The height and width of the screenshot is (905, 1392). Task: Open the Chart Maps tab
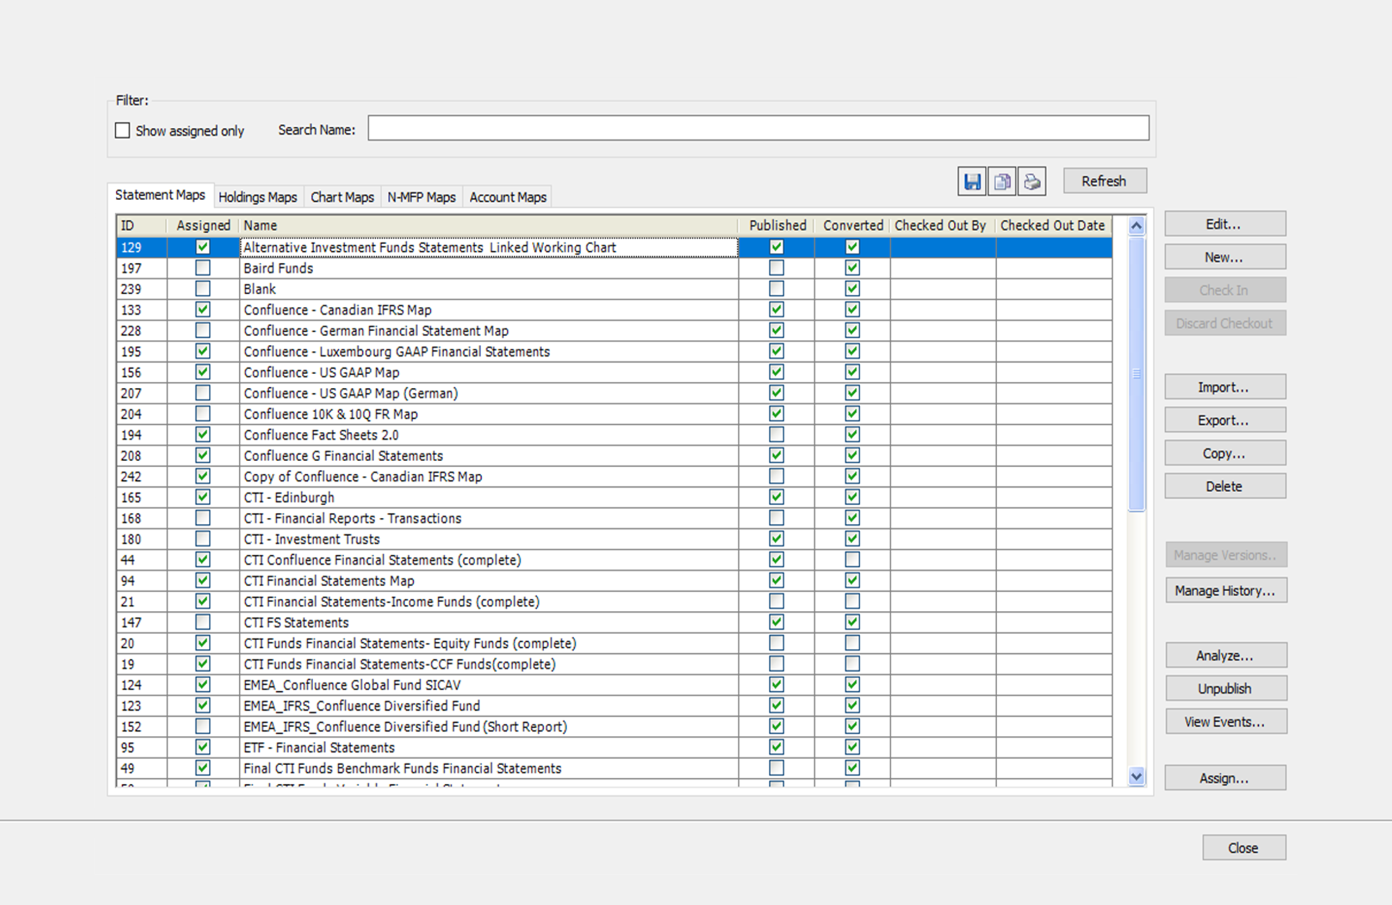click(341, 197)
